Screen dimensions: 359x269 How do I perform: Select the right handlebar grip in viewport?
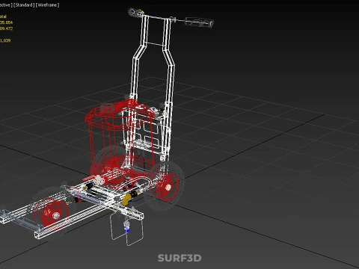(x=199, y=22)
